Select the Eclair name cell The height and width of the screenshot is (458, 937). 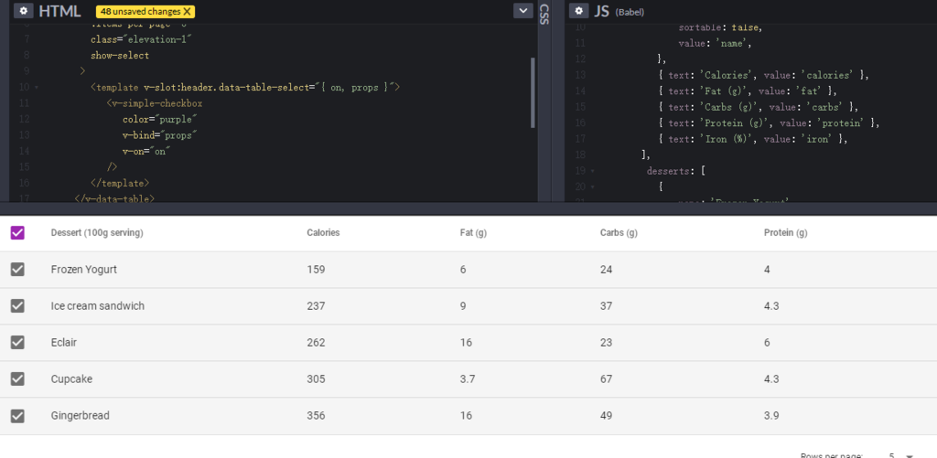[63, 342]
